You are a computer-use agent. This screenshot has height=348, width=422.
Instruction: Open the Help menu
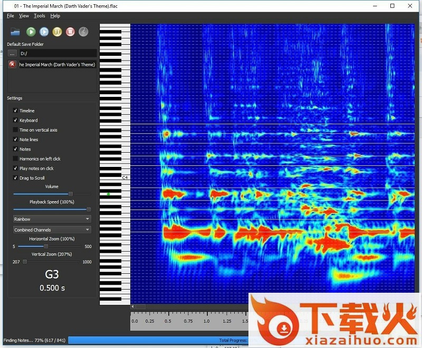(x=55, y=16)
